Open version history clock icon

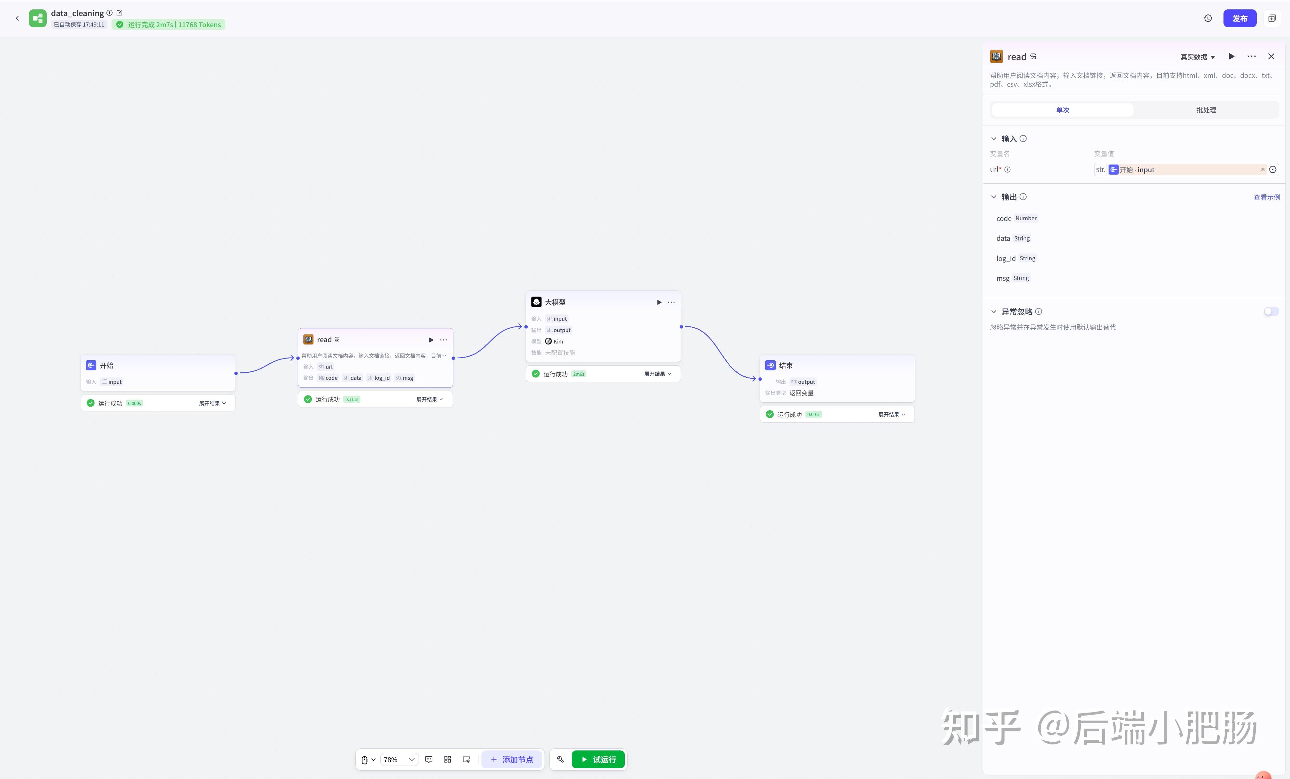tap(1208, 18)
